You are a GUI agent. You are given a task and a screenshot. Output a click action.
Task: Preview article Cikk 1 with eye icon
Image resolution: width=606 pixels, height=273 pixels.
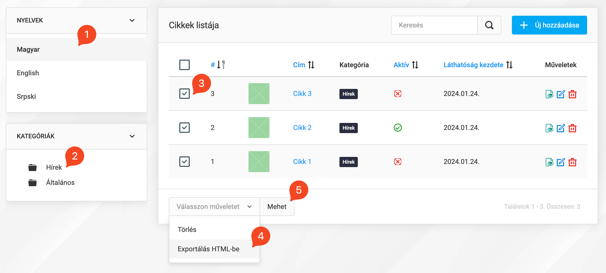coord(549,162)
